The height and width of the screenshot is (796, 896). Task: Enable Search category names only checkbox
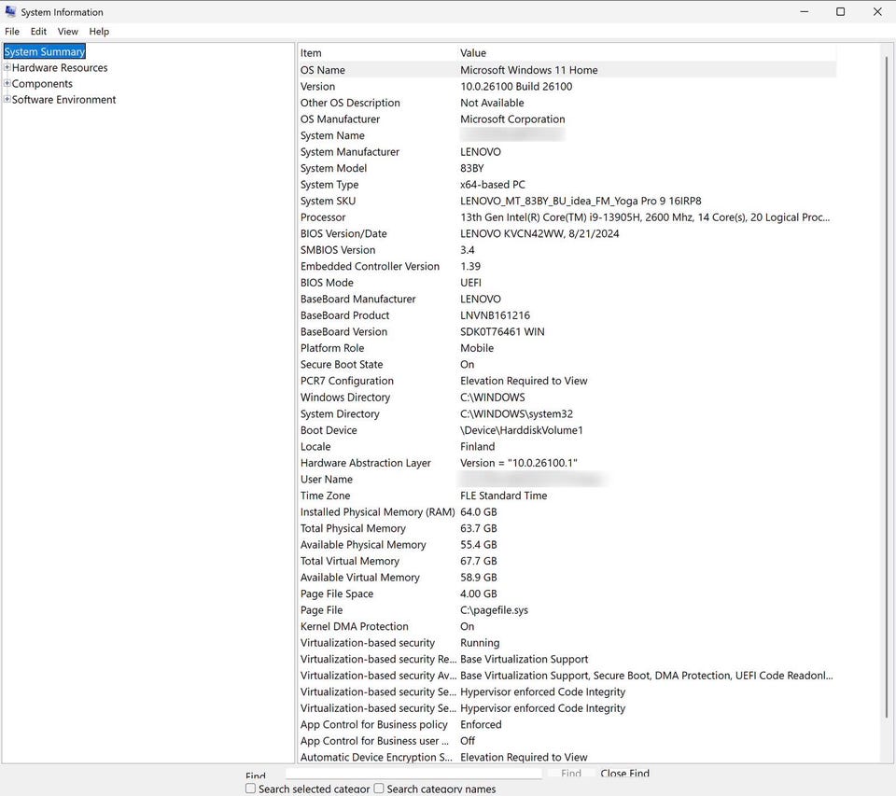click(x=379, y=789)
